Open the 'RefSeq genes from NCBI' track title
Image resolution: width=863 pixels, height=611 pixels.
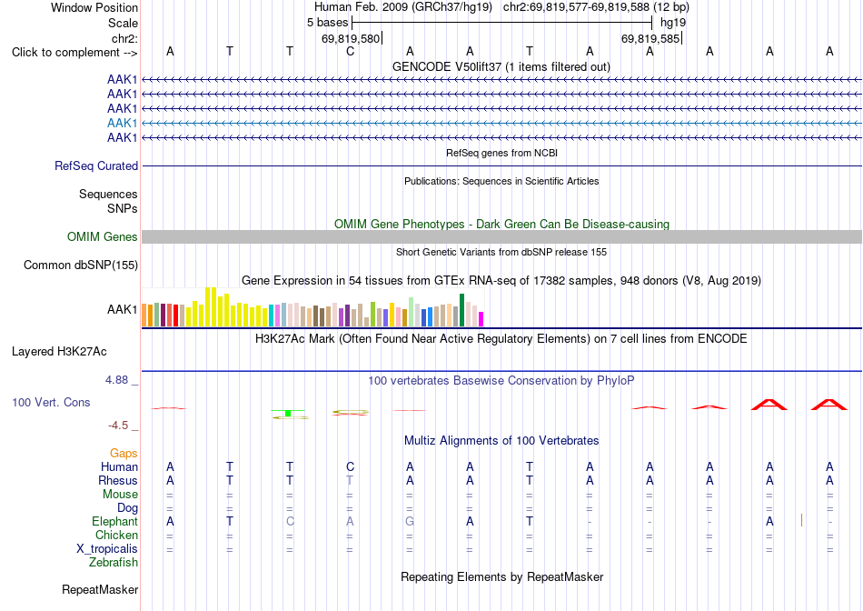click(x=501, y=153)
